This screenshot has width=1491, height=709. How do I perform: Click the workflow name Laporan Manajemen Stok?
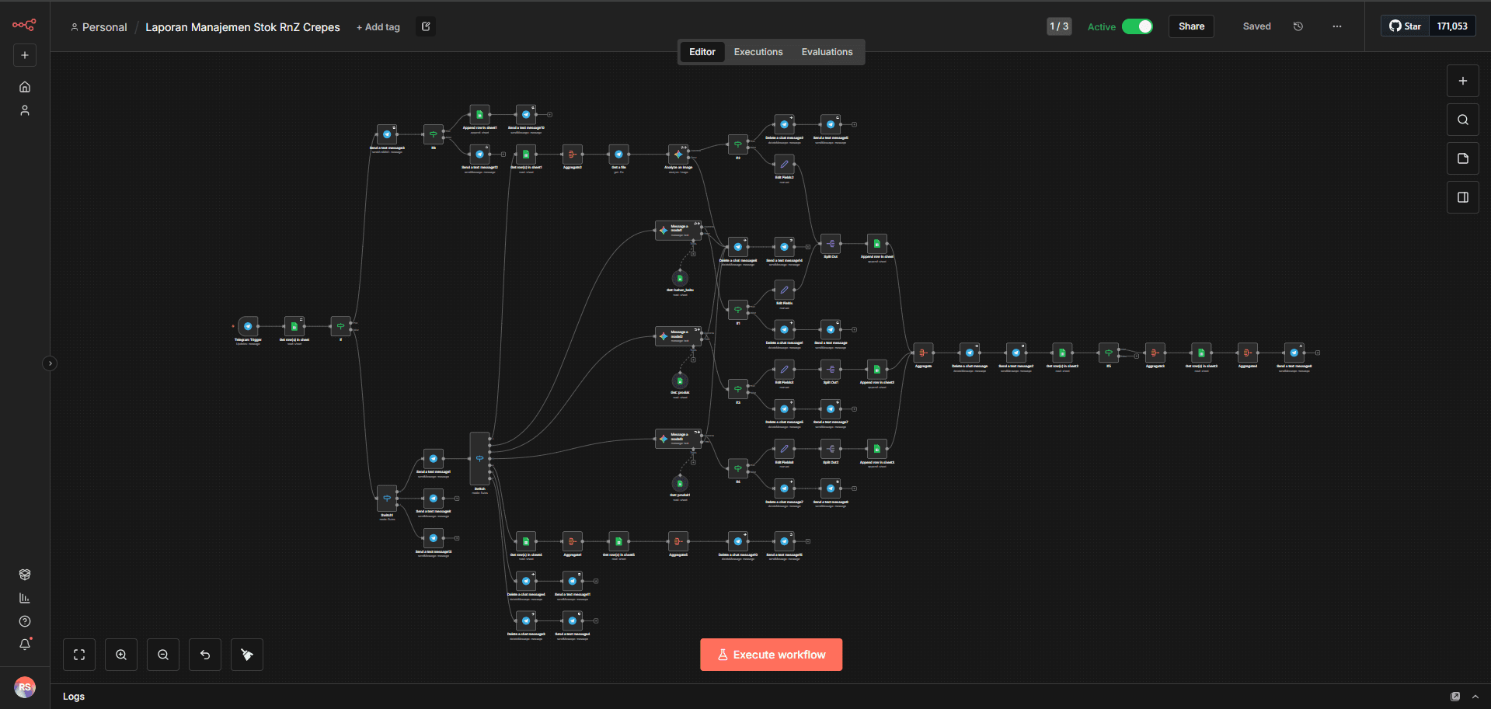(242, 27)
